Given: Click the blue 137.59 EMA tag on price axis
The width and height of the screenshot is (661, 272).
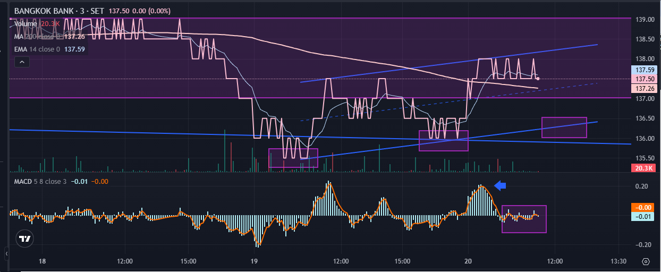Looking at the screenshot, I should click(644, 70).
